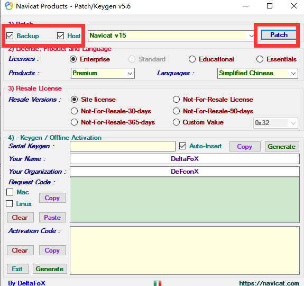Screen dimensions: 304x286
Task: Select the Custom Value radio button
Action: (176, 122)
